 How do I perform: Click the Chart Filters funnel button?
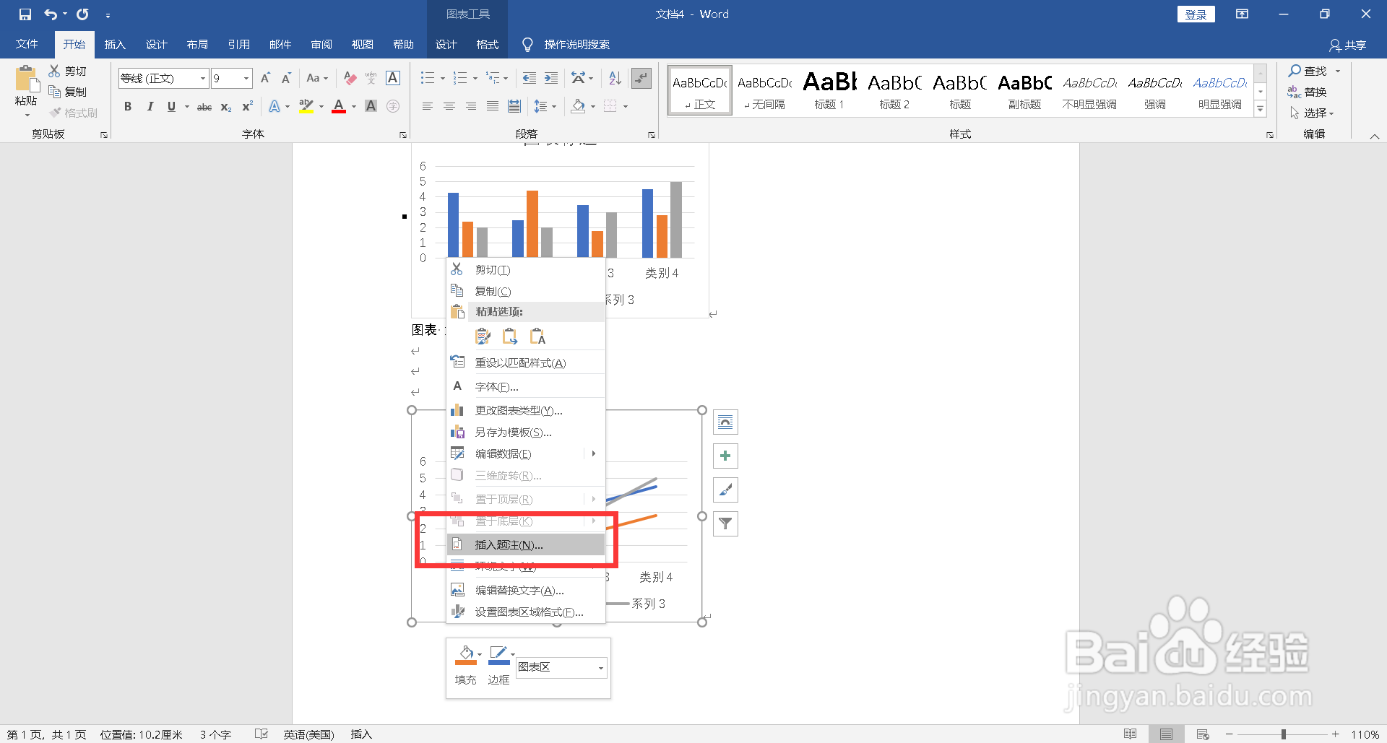pyautogui.click(x=725, y=523)
